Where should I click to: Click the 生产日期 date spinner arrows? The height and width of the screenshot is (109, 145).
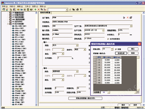coord(103,30)
